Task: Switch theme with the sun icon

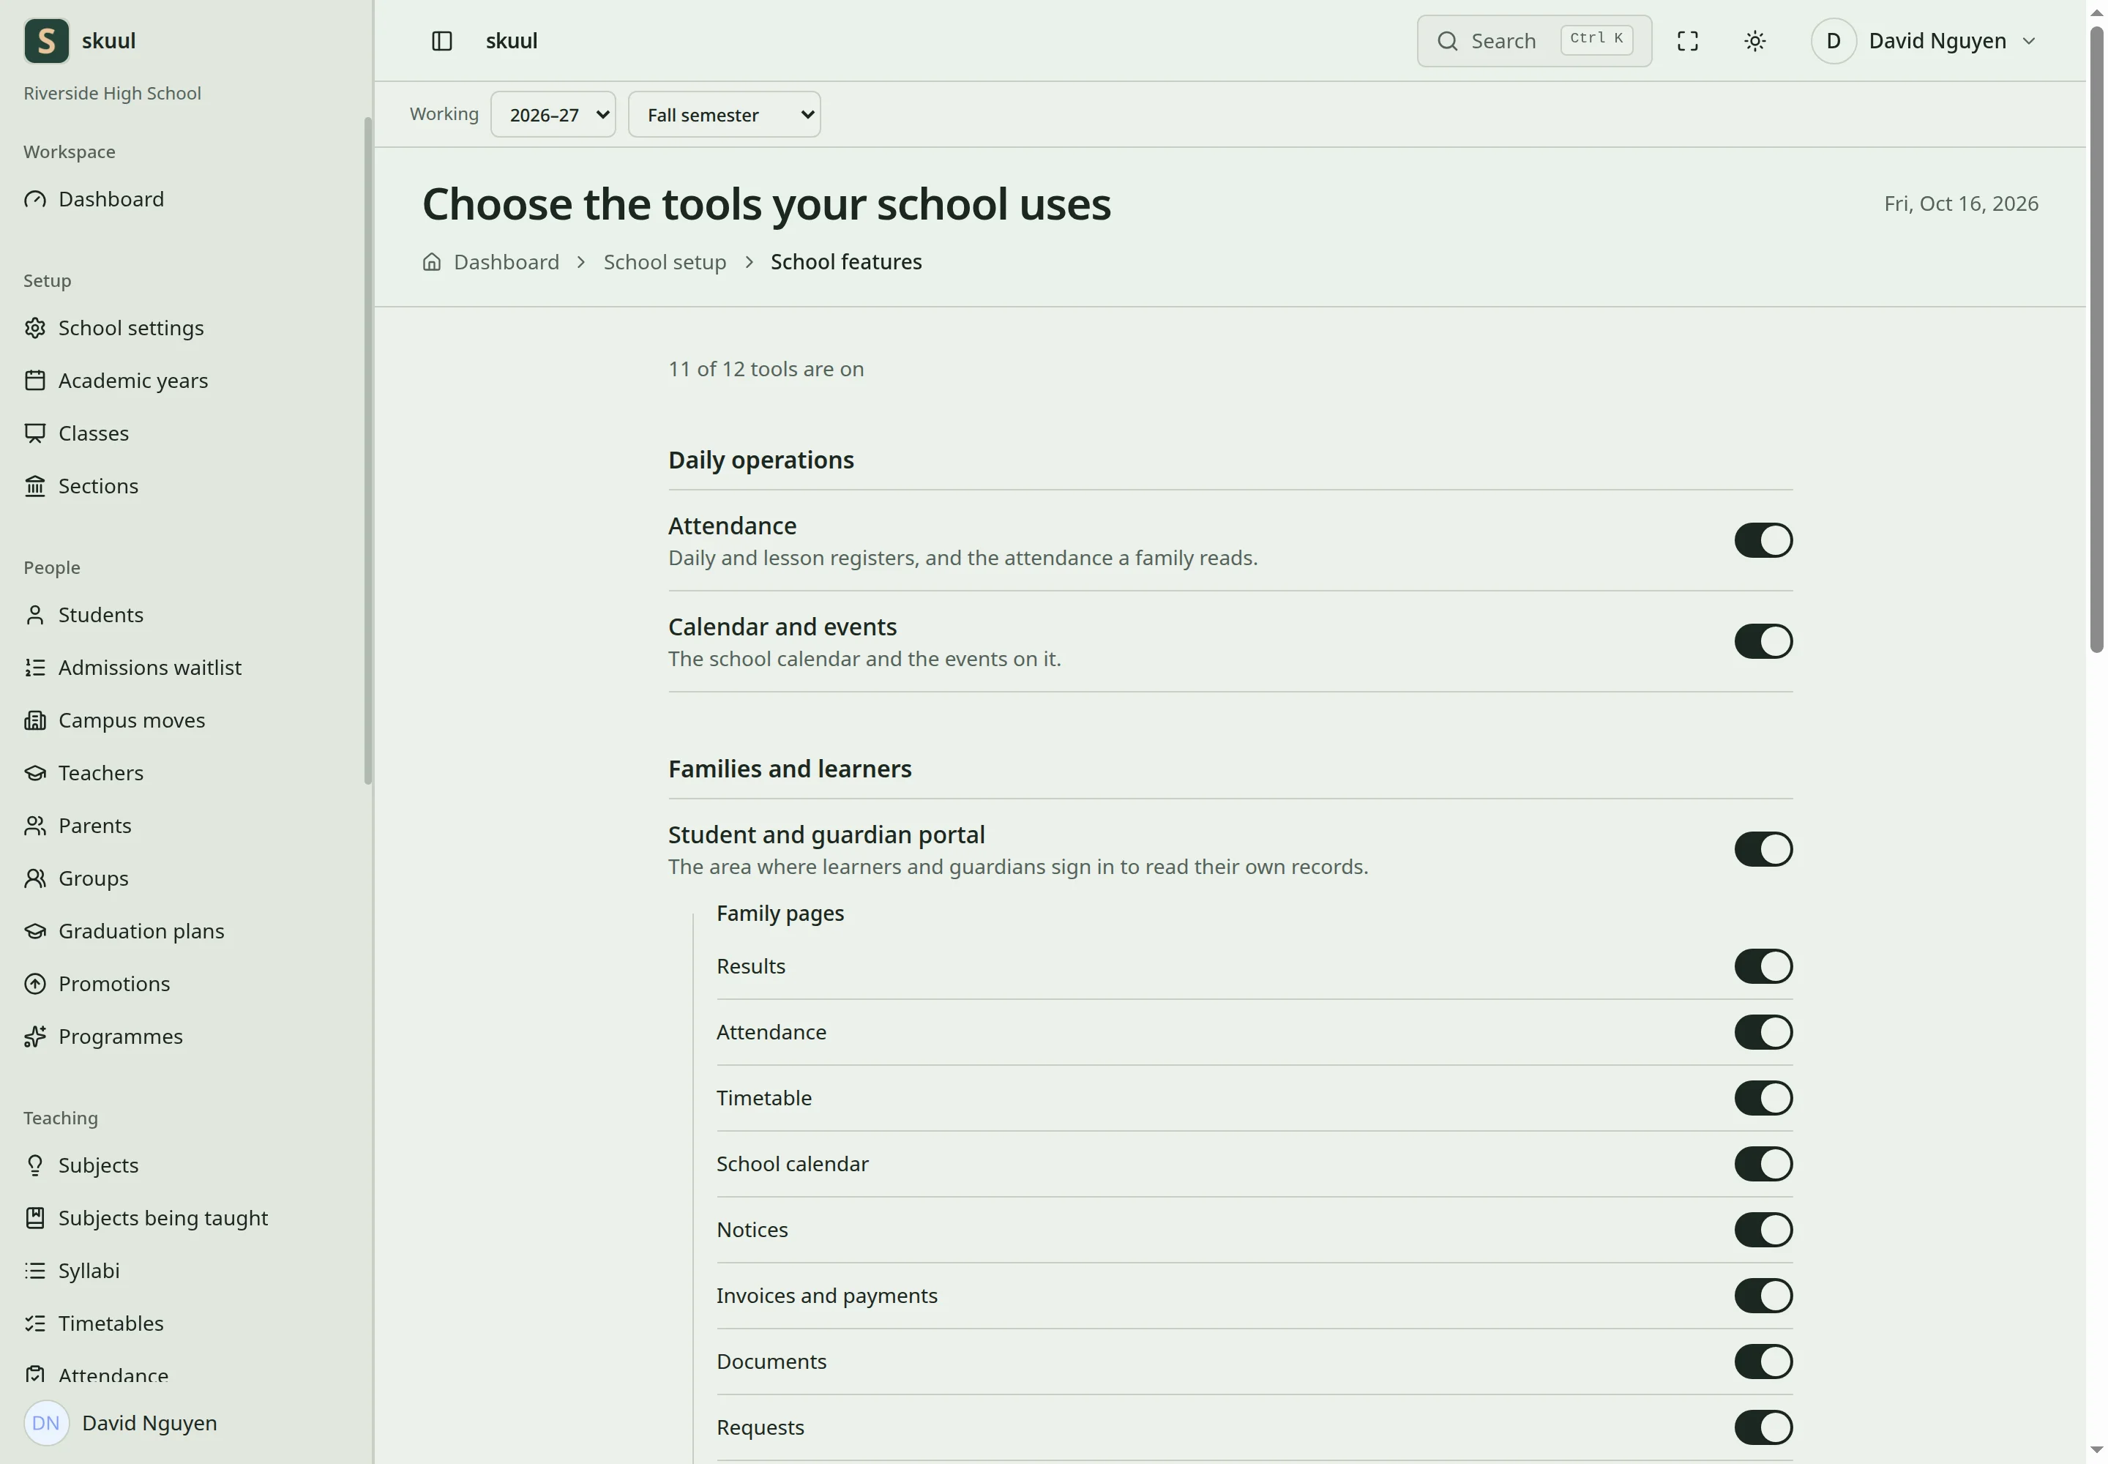Action: pyautogui.click(x=1754, y=41)
